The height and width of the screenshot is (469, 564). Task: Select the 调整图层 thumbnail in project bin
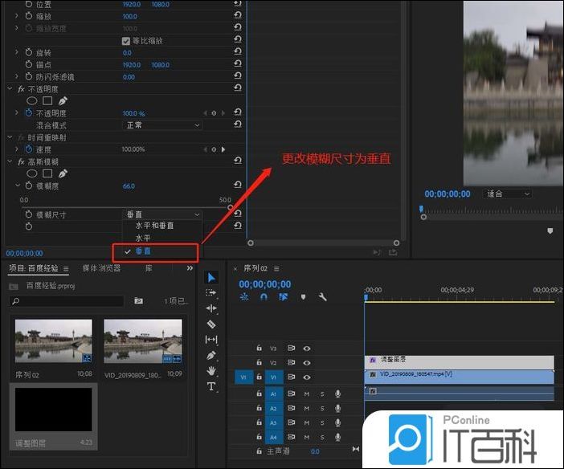click(x=55, y=414)
